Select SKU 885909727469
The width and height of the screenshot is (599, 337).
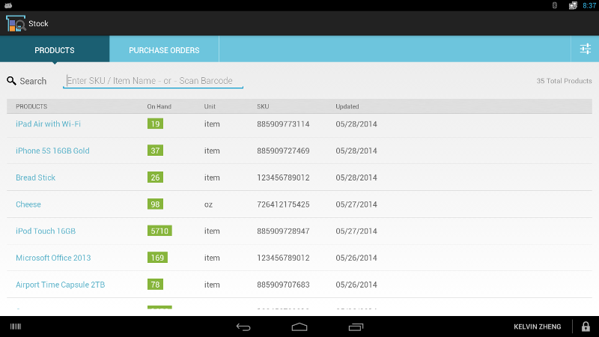click(x=283, y=151)
